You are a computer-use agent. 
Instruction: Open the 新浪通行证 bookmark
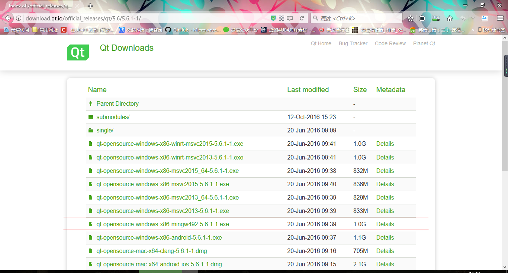(x=334, y=30)
